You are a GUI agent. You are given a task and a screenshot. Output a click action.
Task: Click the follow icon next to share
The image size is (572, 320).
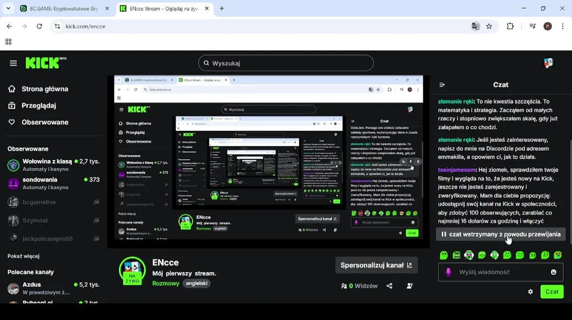click(410, 286)
